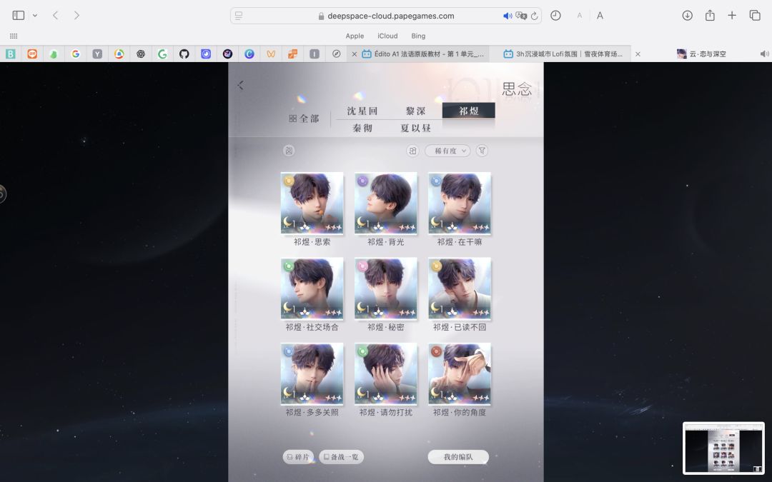The height and width of the screenshot is (482, 772).
Task: Click the layout icon beside 稀有度
Action: coord(412,151)
